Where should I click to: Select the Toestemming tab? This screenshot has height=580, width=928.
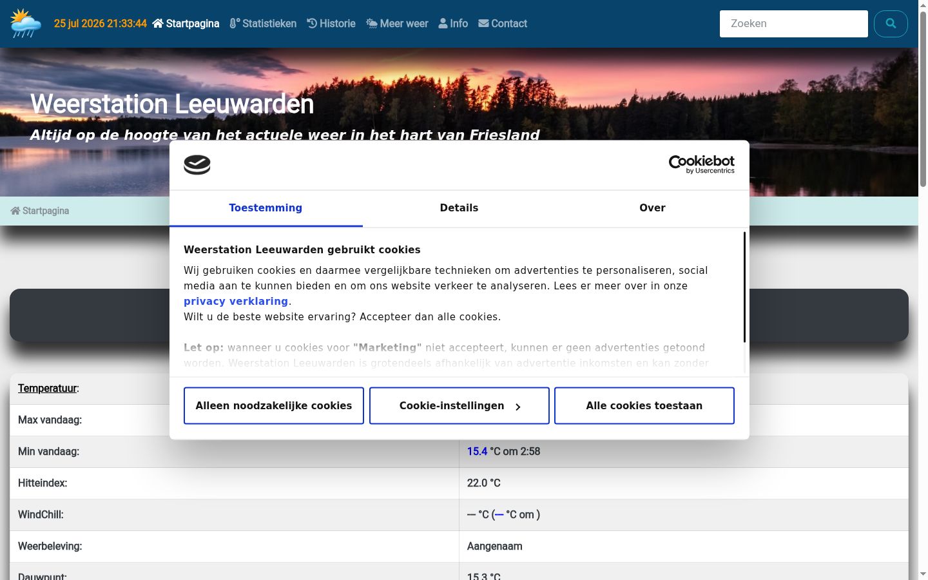[266, 208]
